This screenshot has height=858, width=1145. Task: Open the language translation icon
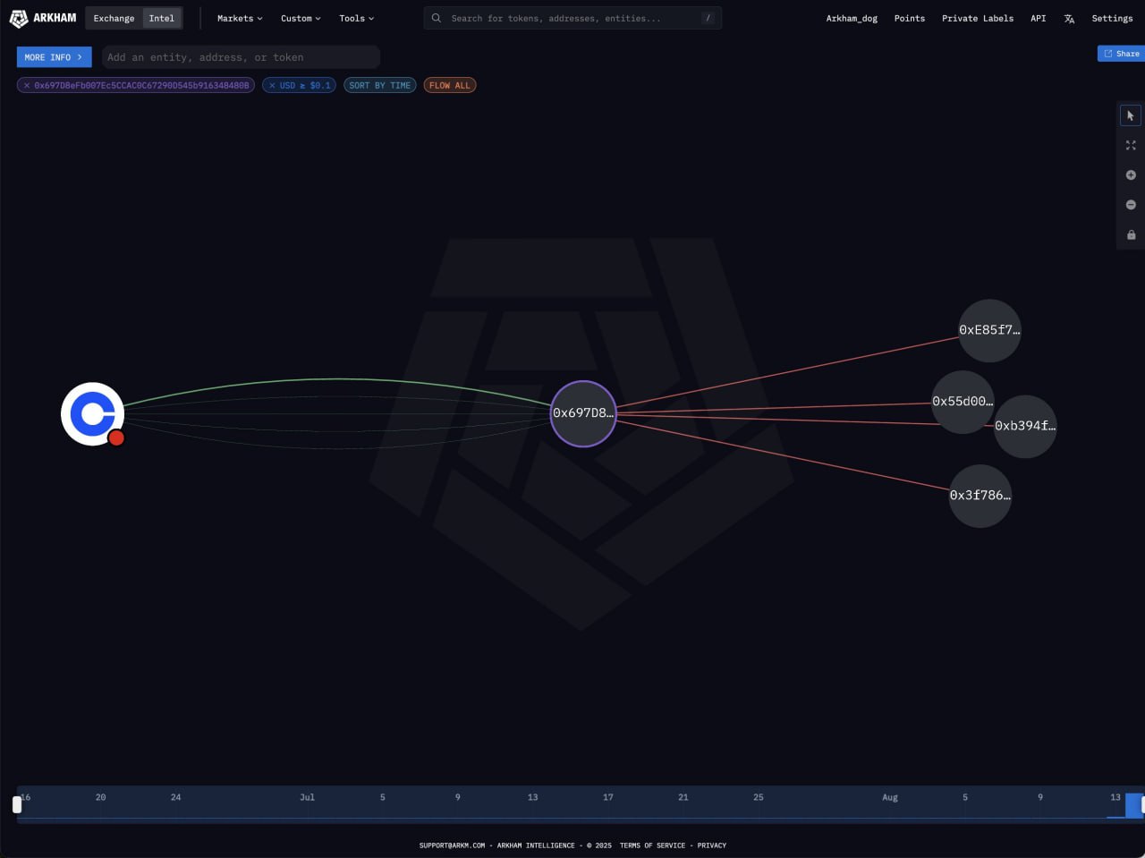pyautogui.click(x=1069, y=19)
